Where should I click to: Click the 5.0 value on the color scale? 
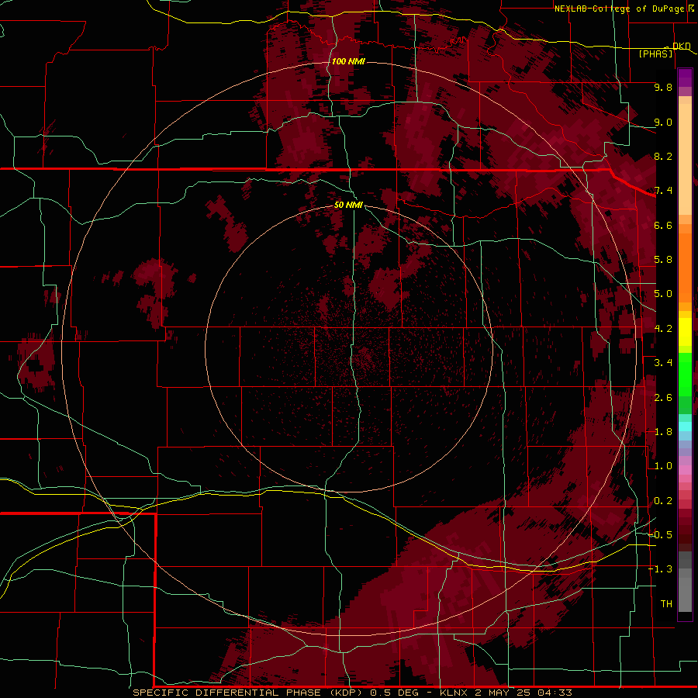[x=663, y=294]
